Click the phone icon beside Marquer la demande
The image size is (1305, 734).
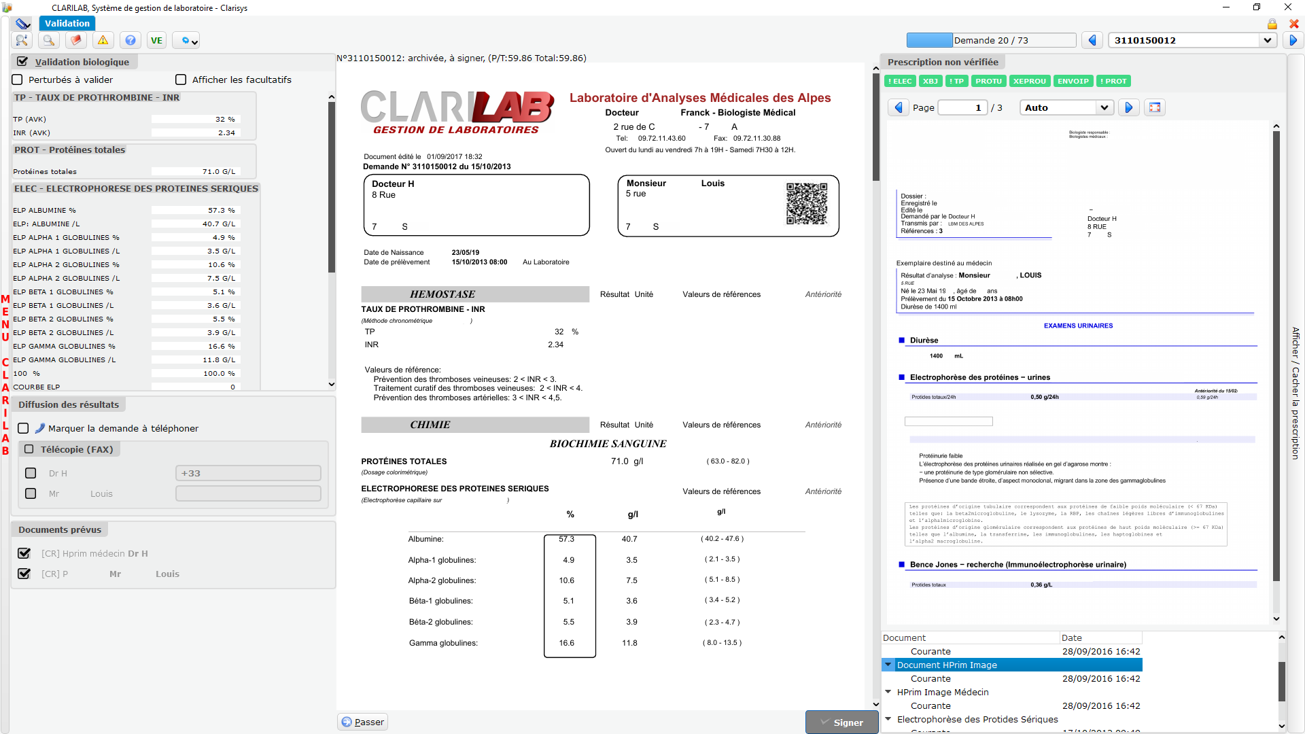40,428
